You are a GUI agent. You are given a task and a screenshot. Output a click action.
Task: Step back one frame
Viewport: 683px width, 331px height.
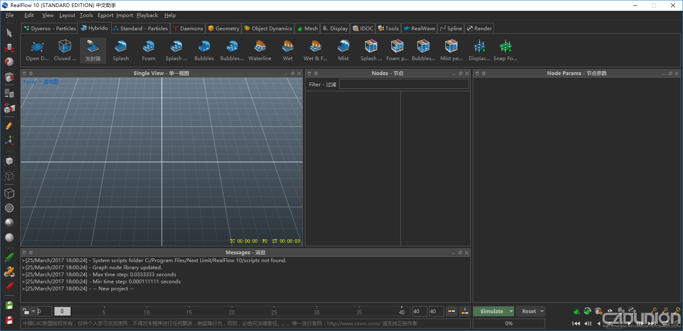(588, 324)
